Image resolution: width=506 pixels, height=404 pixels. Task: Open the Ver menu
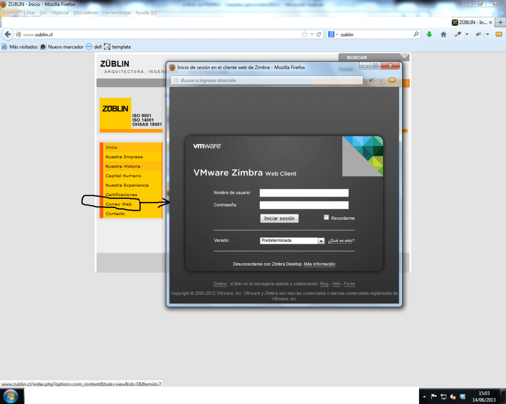43,12
